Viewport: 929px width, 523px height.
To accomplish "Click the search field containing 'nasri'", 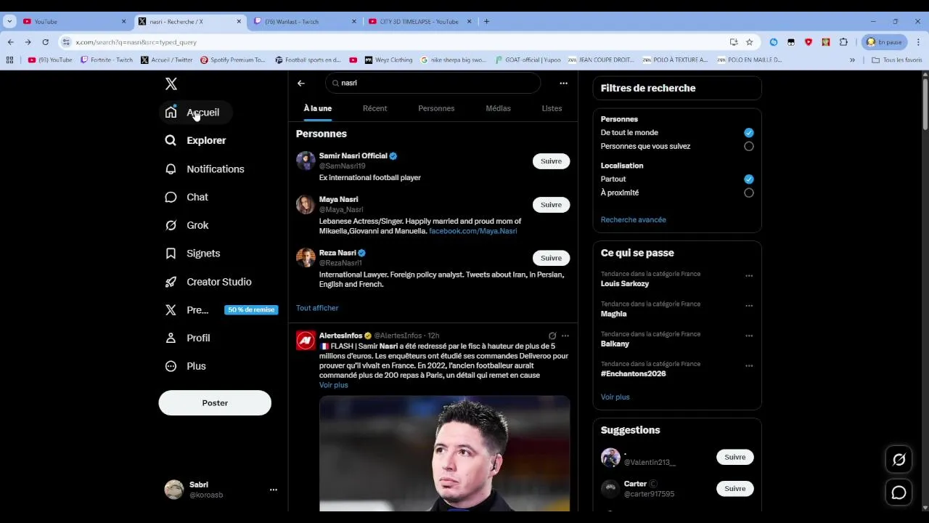I will click(x=433, y=83).
